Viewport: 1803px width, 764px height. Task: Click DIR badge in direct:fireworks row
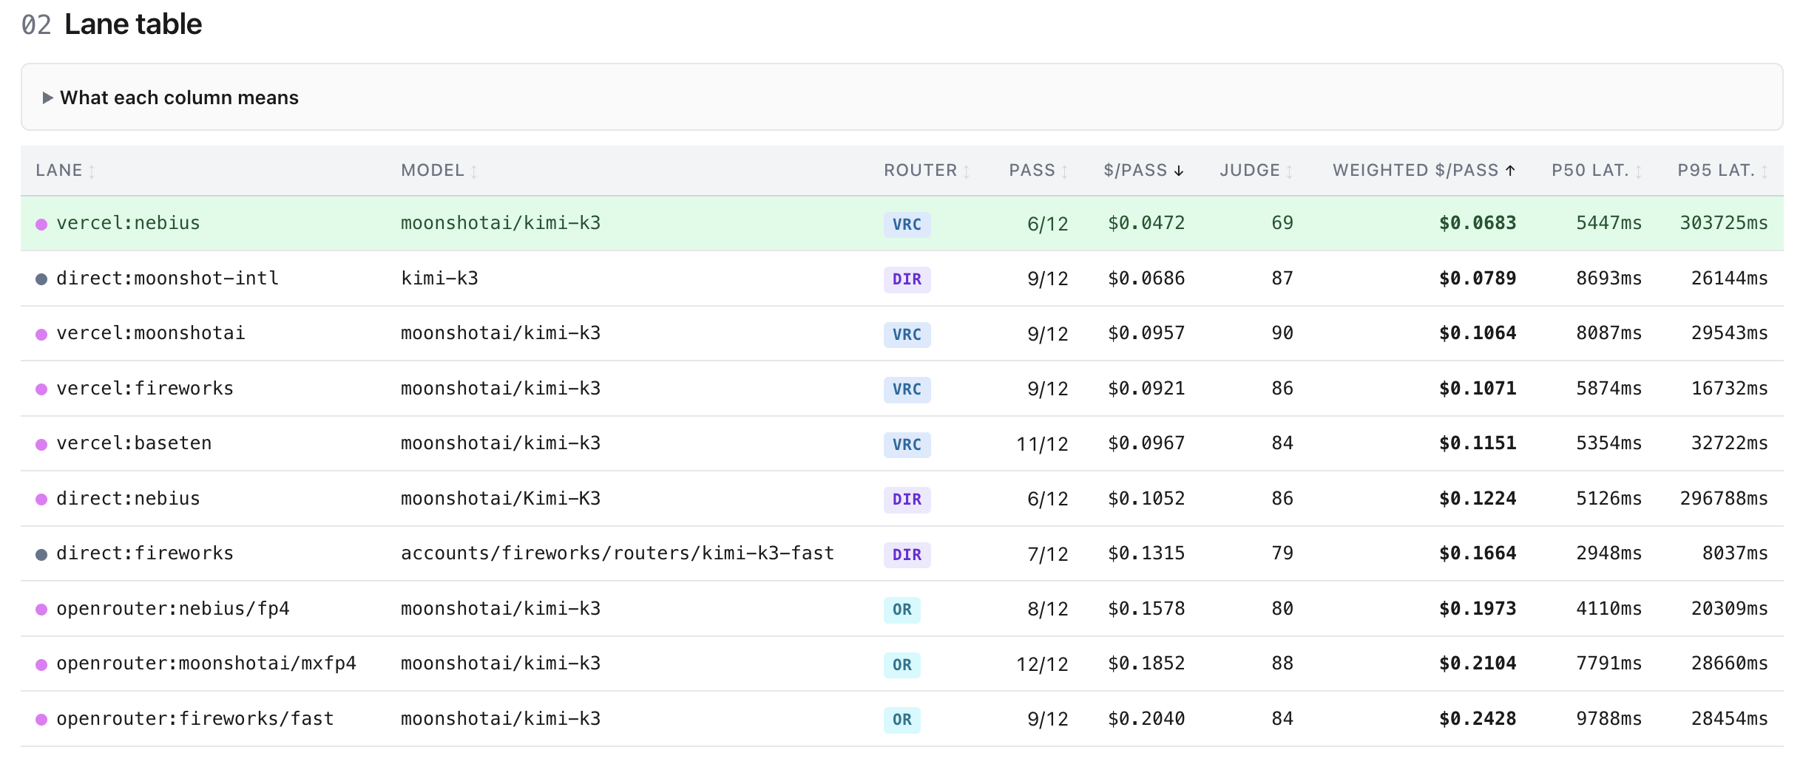907,554
